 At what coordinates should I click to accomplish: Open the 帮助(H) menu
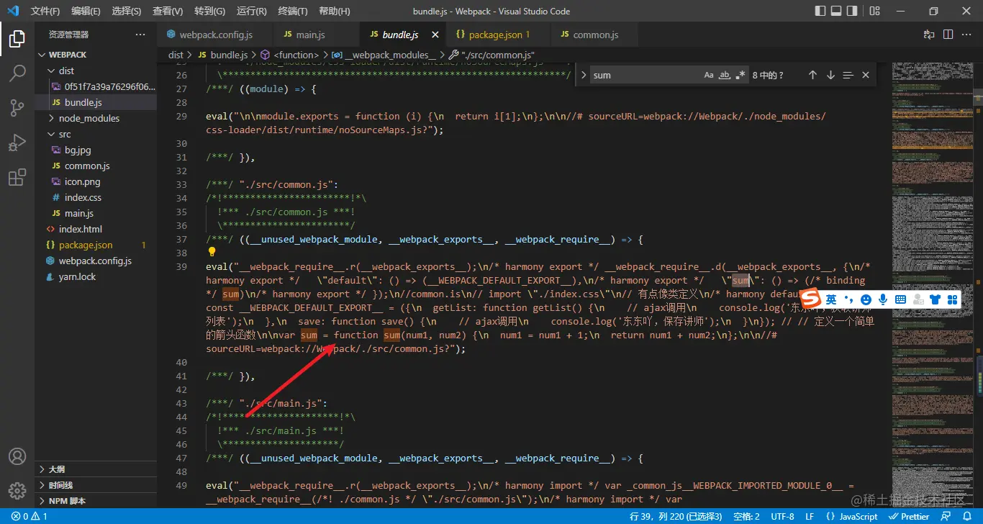(x=334, y=11)
